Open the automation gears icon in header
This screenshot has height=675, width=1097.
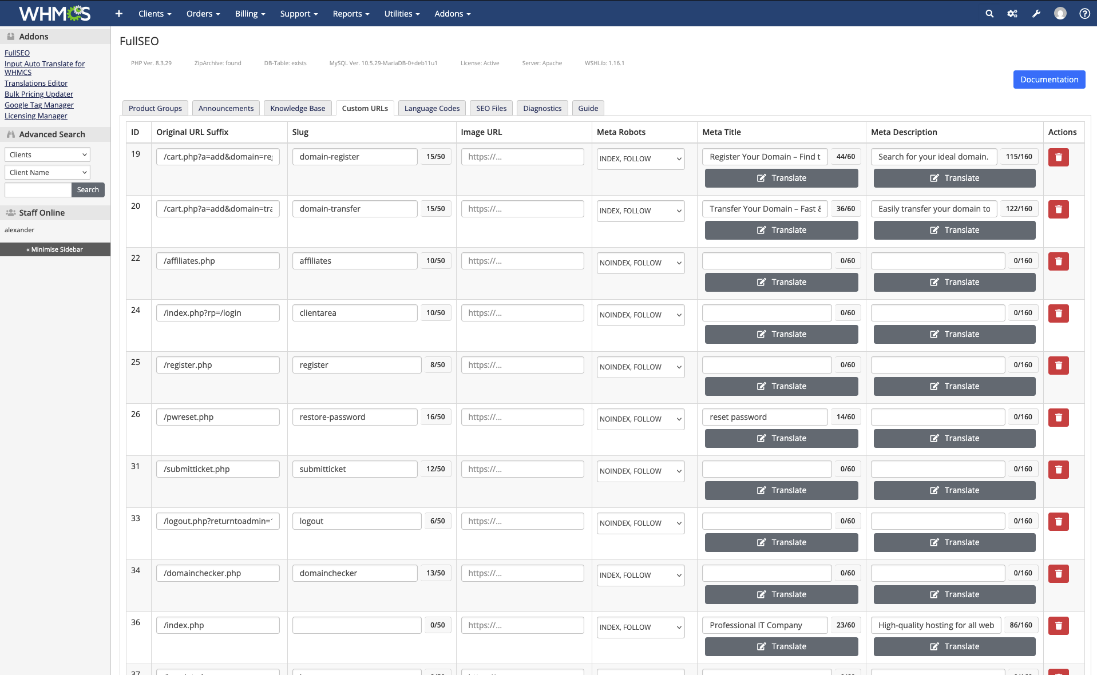pos(1012,14)
